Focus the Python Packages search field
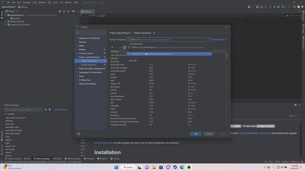This screenshot has width=305, height=171. 23,110
